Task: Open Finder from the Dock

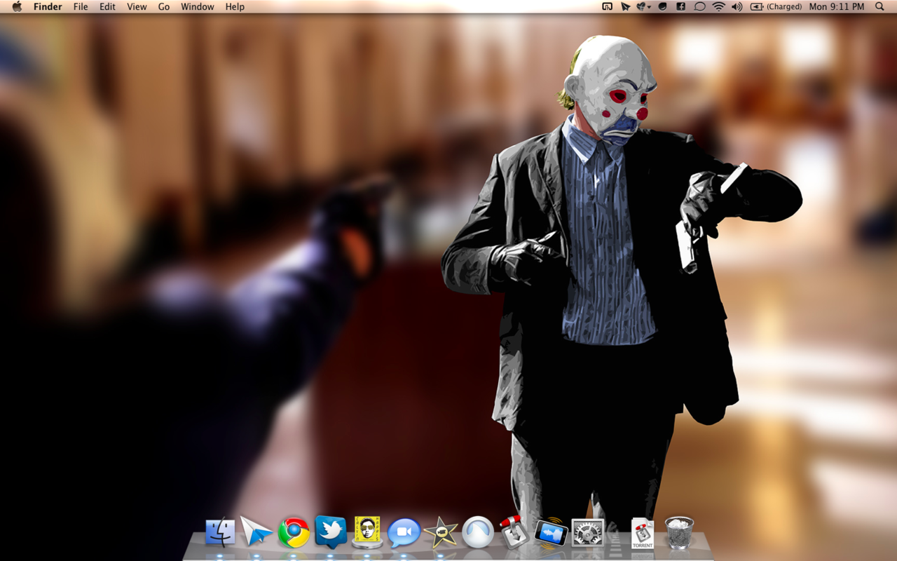Action: click(x=221, y=533)
